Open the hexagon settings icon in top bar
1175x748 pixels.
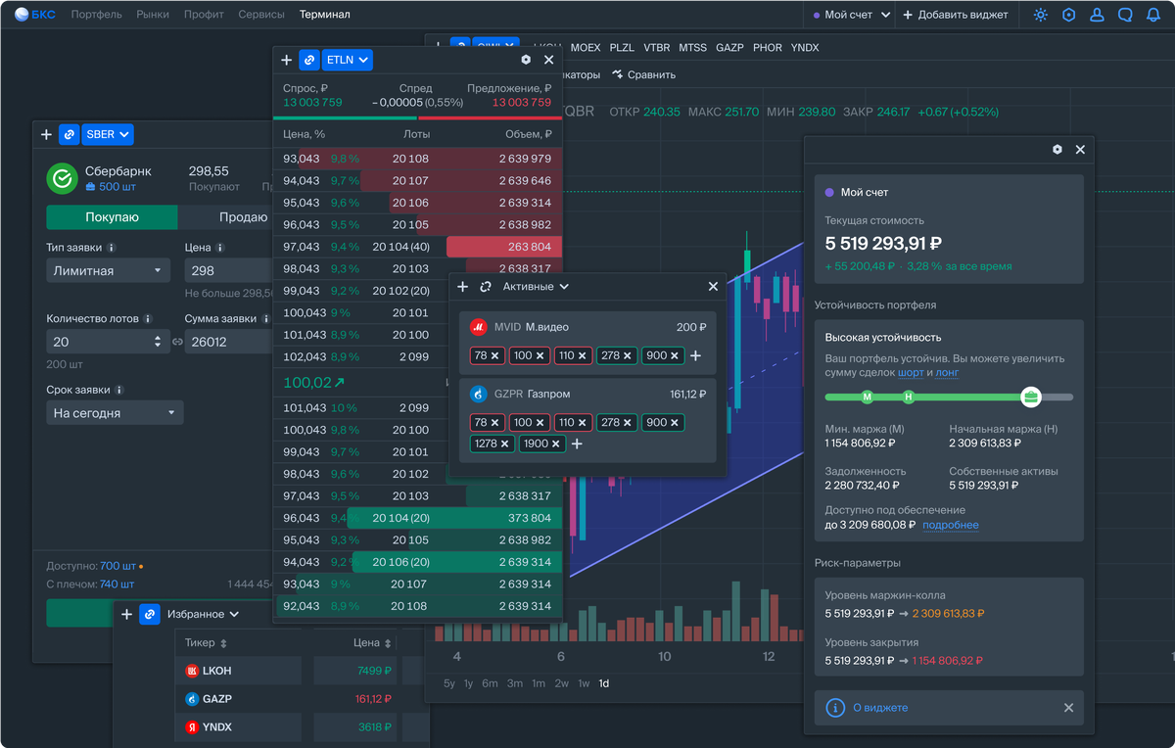pyautogui.click(x=1069, y=15)
